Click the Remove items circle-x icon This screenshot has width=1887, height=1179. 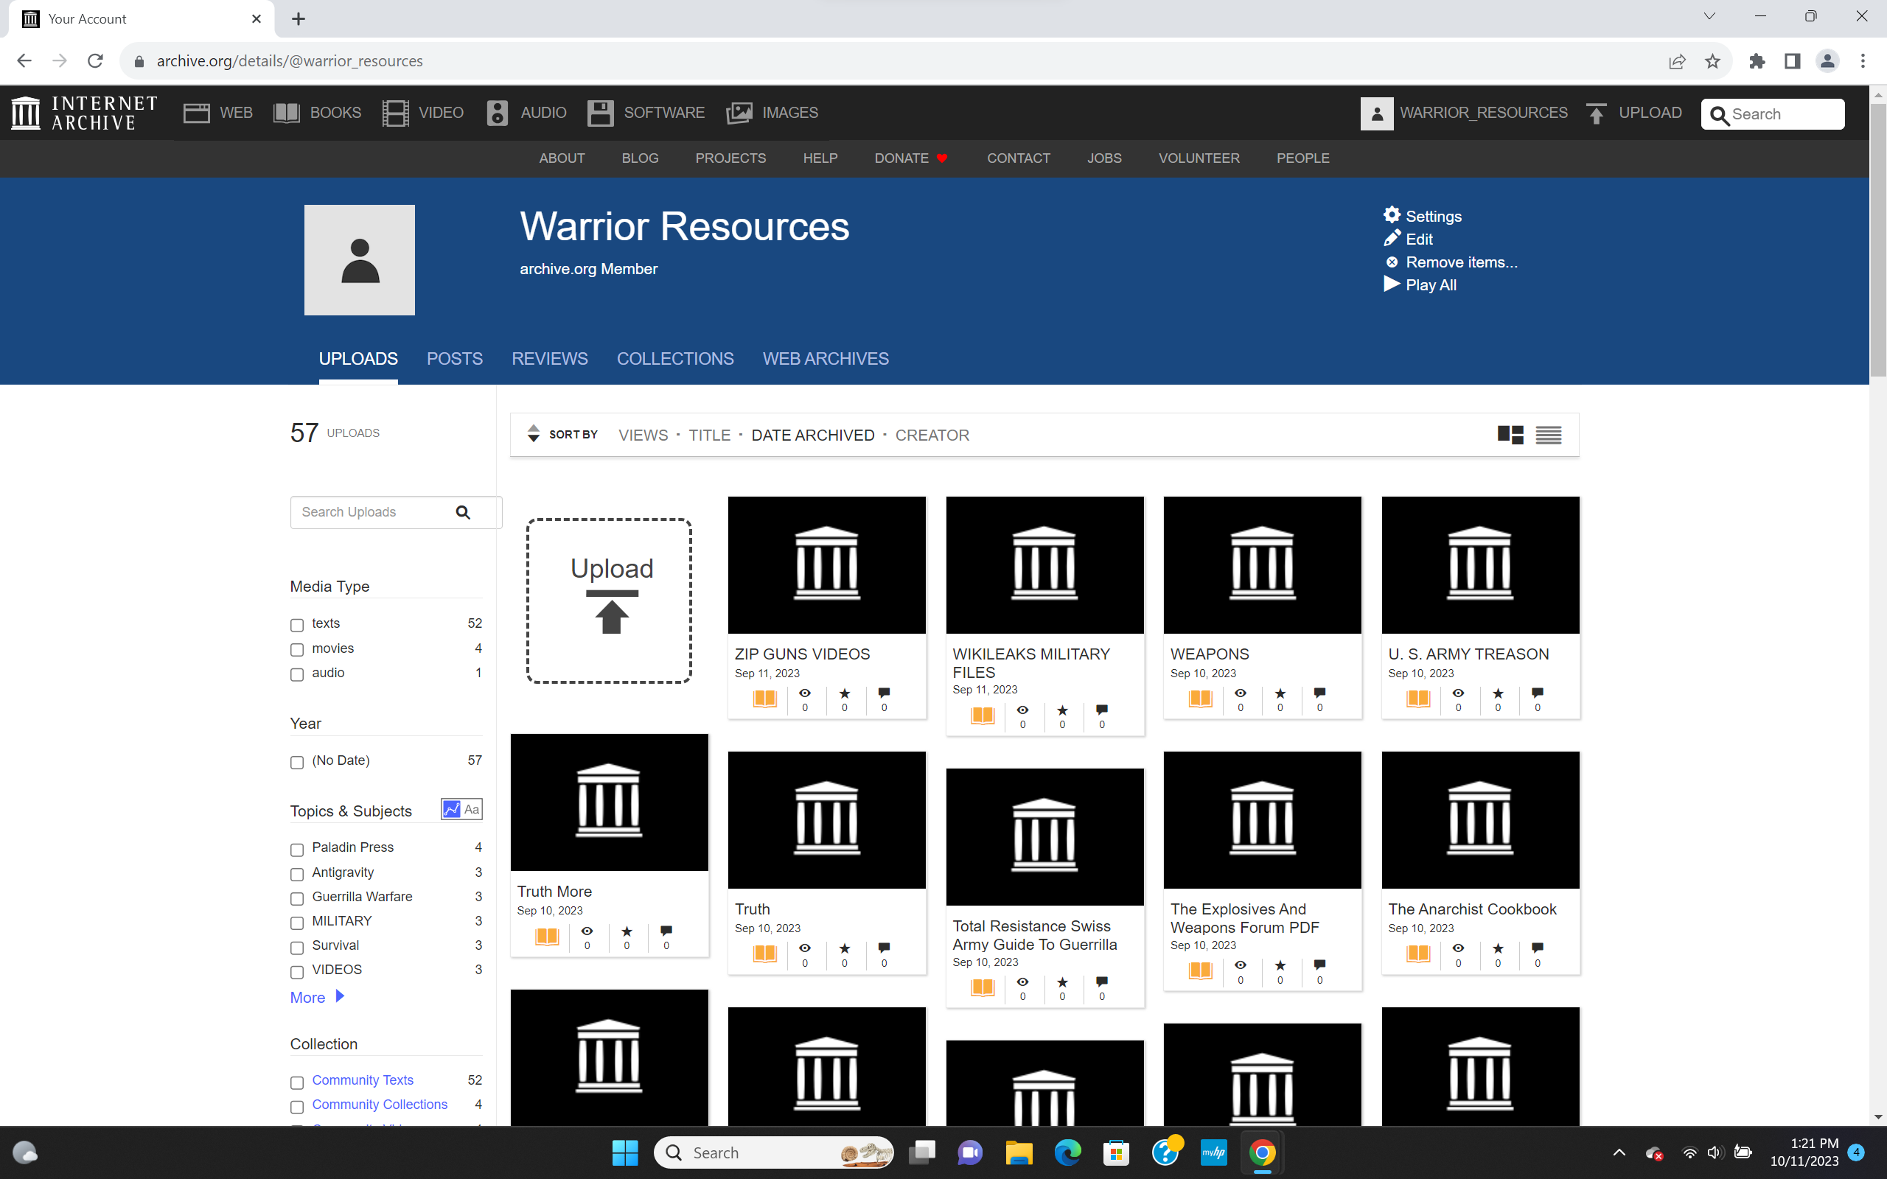[x=1392, y=262]
